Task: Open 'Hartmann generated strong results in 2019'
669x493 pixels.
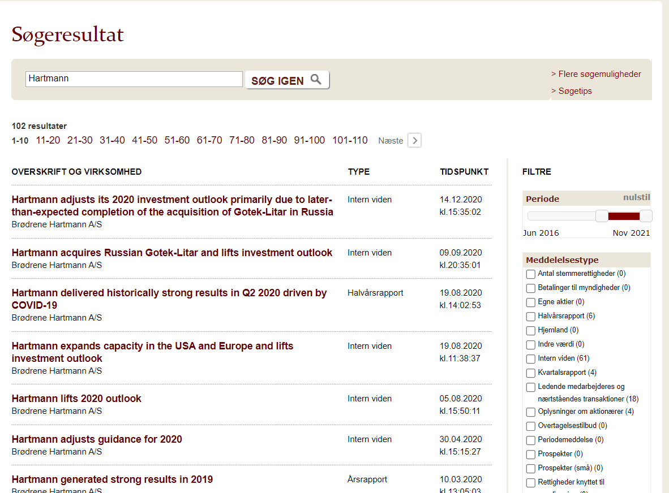Action: point(112,479)
